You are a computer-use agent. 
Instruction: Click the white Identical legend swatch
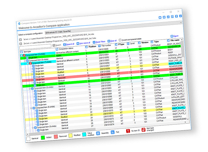click(28, 139)
